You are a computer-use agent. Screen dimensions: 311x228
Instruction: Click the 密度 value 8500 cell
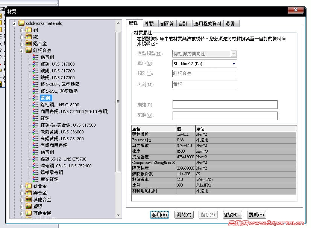point(186,151)
